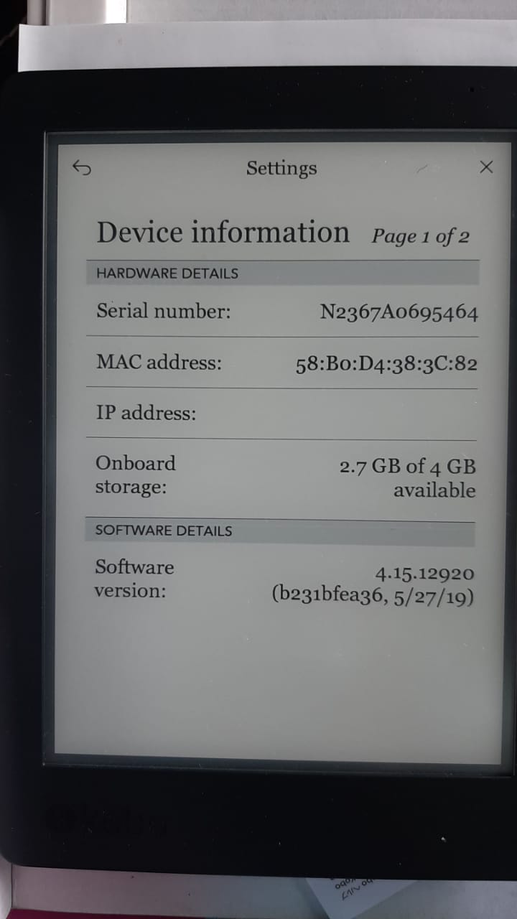
Task: Tap the Settings title at top
Action: [281, 169]
